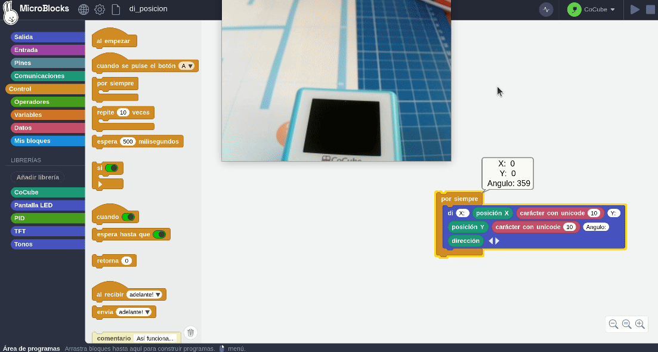The width and height of the screenshot is (658, 352).
Task: Open the 'al recibir' message dropdown
Action: click(145, 295)
